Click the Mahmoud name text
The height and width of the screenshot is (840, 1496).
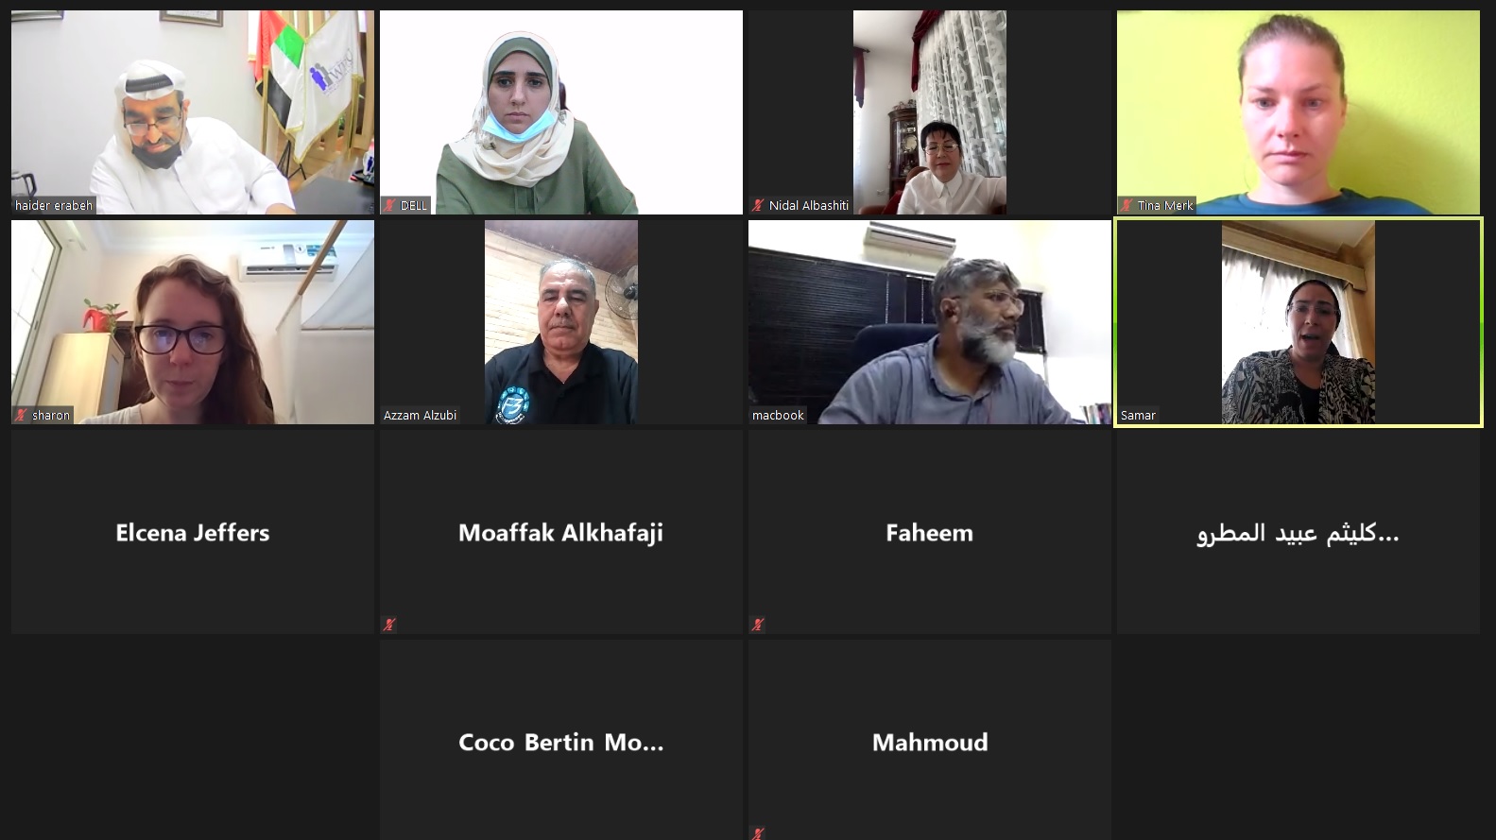(x=930, y=743)
